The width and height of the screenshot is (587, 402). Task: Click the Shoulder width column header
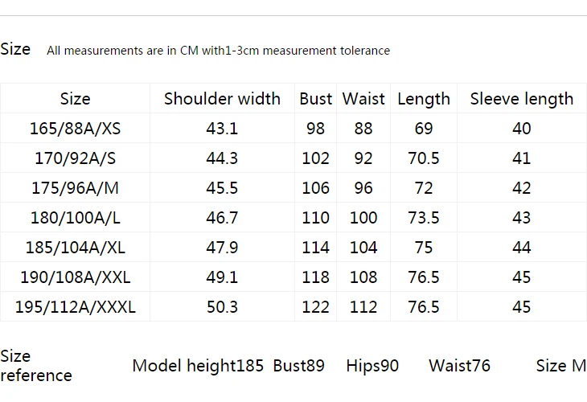222,99
